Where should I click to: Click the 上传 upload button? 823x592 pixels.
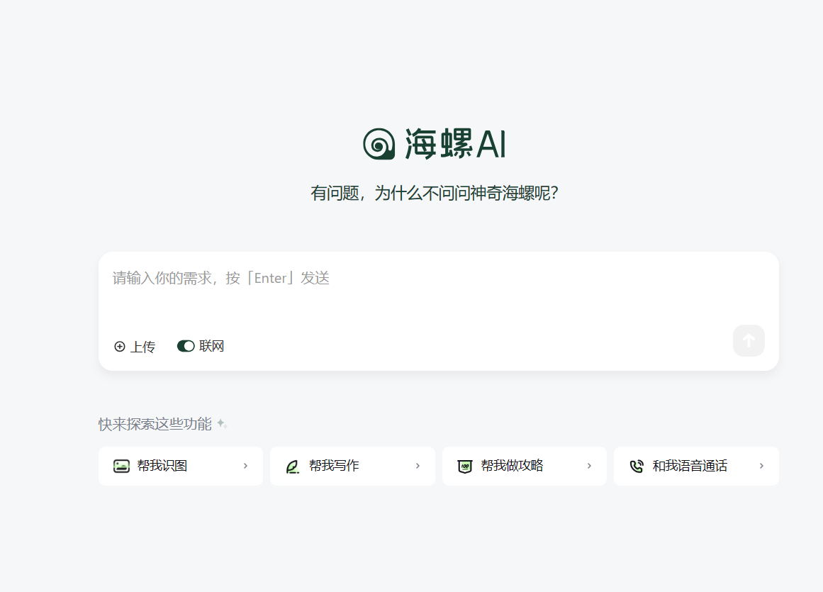click(134, 346)
